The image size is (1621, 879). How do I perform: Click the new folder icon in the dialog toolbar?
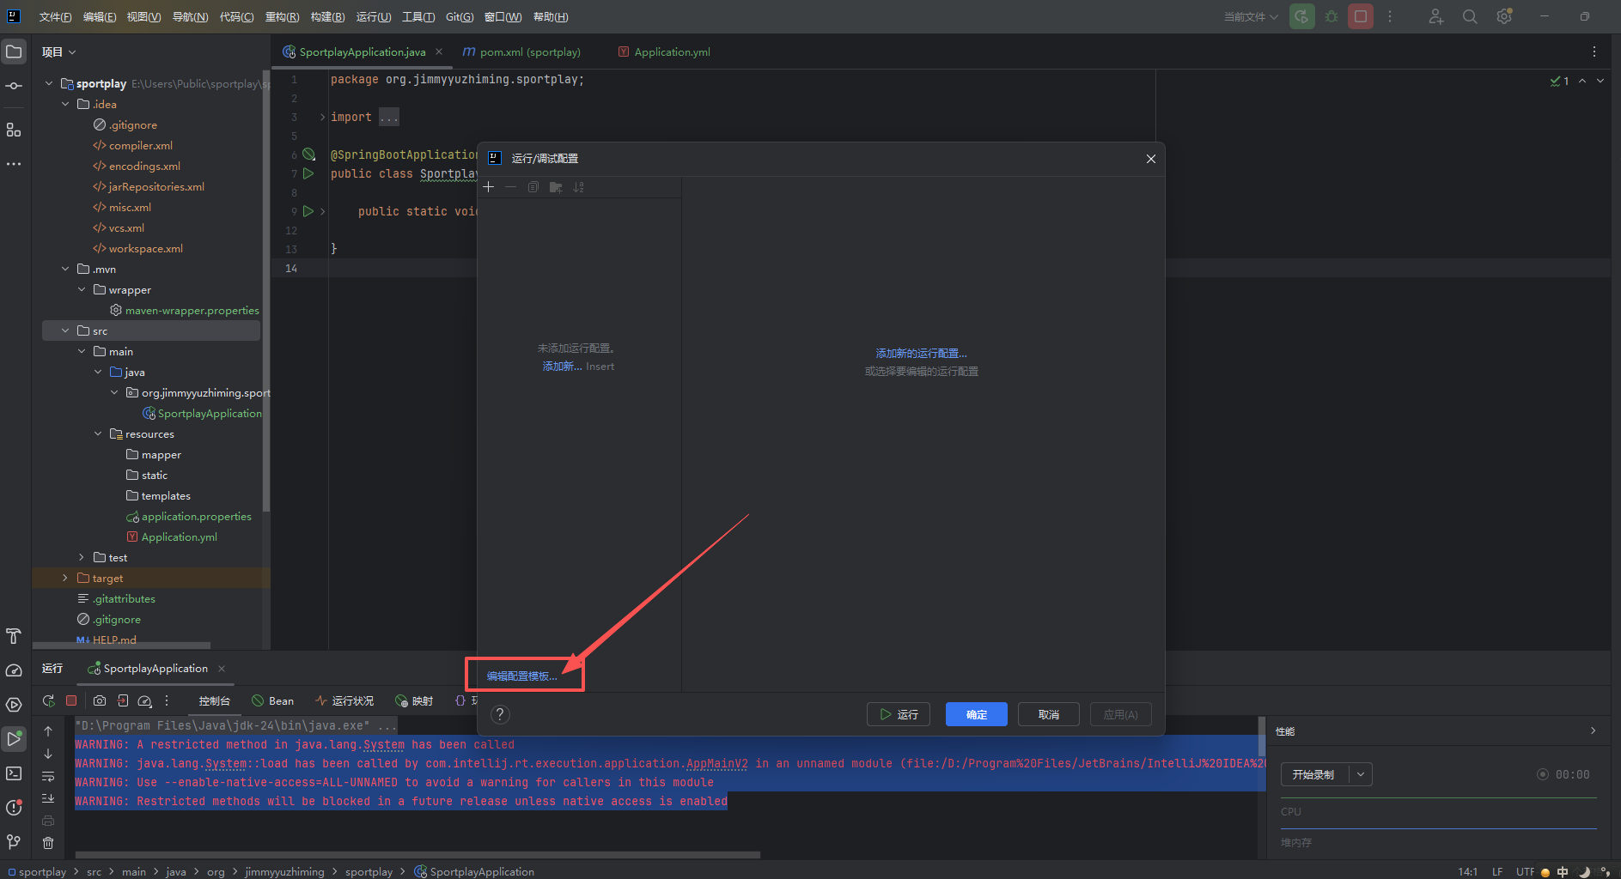pos(556,186)
